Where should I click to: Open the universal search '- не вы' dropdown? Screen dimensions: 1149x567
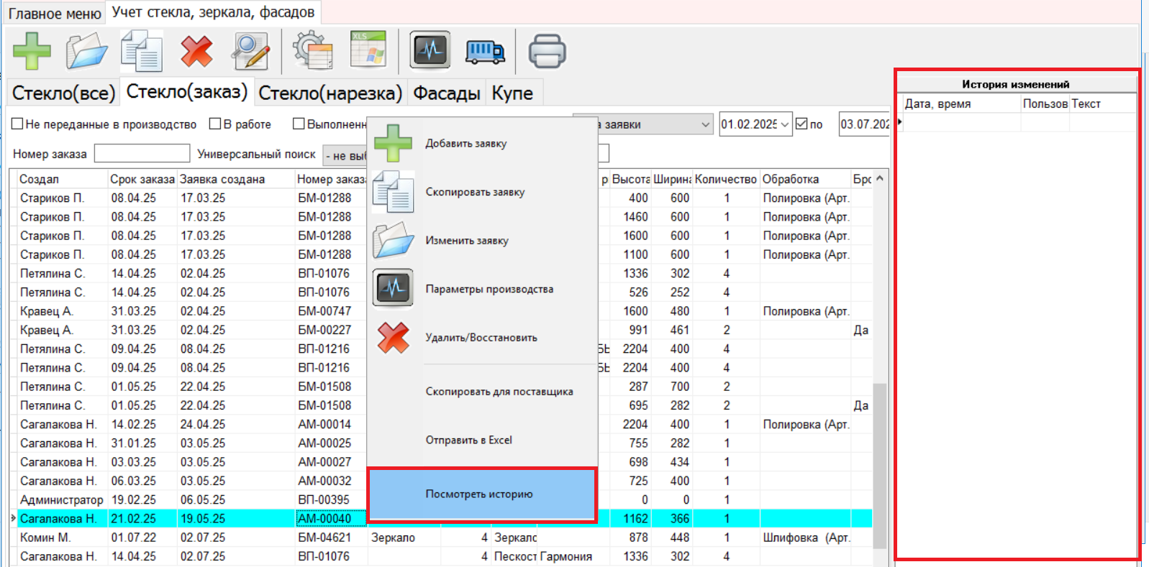click(345, 155)
